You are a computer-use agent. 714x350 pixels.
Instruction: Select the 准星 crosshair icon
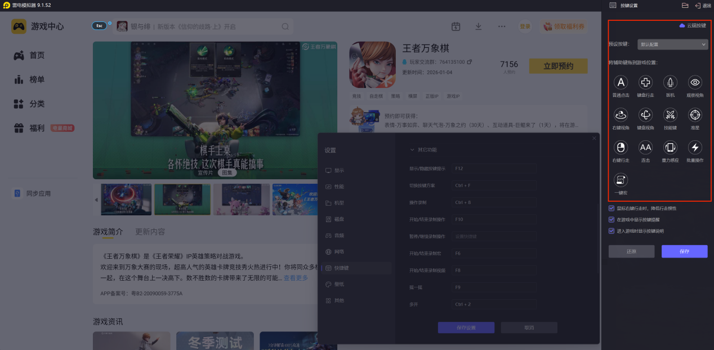pos(695,115)
